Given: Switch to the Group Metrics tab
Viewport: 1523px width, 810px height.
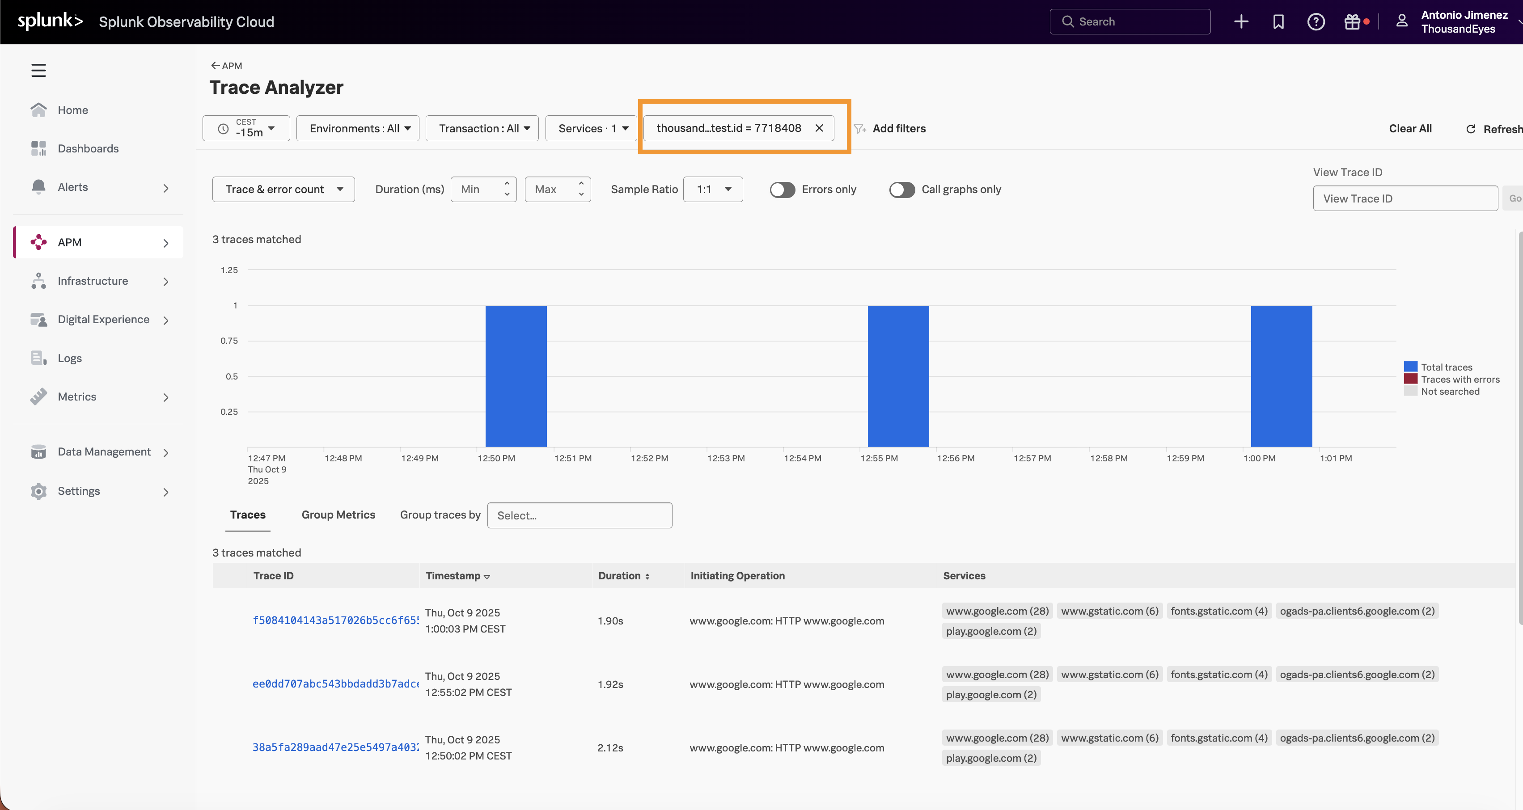Looking at the screenshot, I should (x=338, y=515).
